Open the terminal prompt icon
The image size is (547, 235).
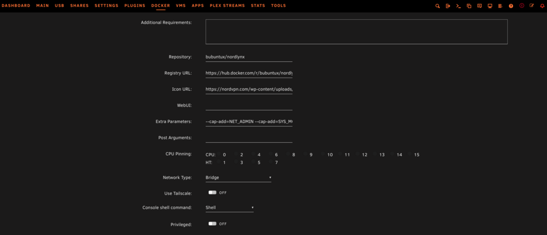458,6
